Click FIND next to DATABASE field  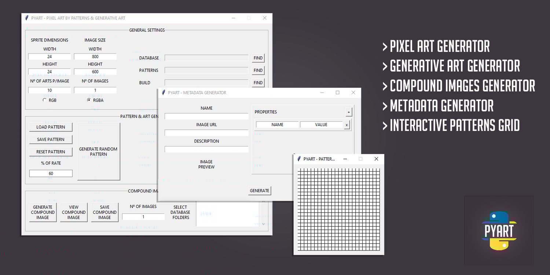[x=258, y=58]
